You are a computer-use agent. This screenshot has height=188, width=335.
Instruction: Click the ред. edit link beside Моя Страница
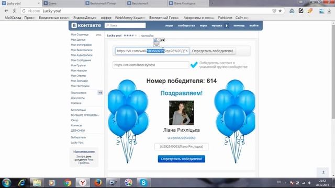pyautogui.click(x=98, y=34)
